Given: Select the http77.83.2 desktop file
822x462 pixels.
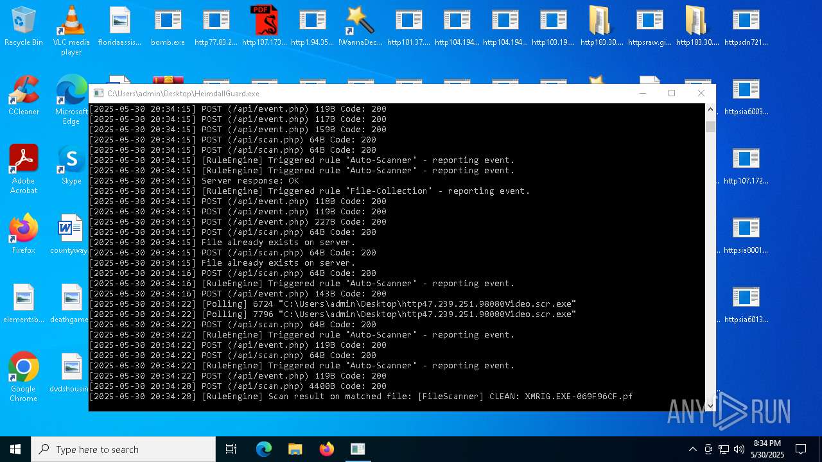Looking at the screenshot, I should coord(216,26).
